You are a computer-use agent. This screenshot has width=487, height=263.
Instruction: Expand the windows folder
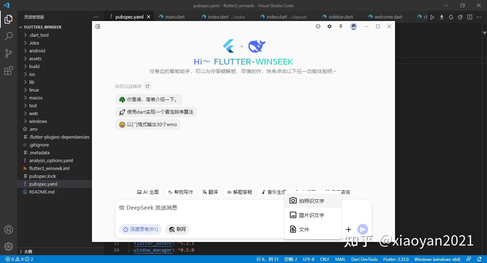click(37, 121)
